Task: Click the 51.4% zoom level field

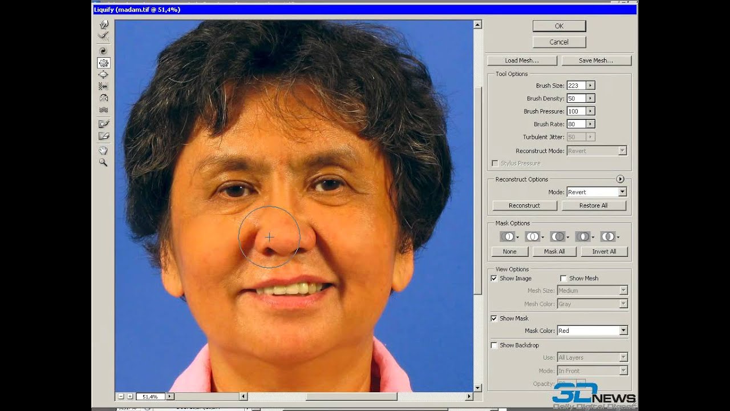Action: coord(151,396)
